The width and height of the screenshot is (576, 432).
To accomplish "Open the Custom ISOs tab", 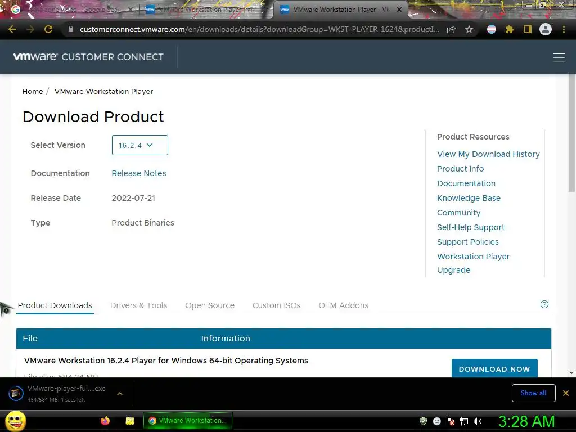I will tap(276, 305).
